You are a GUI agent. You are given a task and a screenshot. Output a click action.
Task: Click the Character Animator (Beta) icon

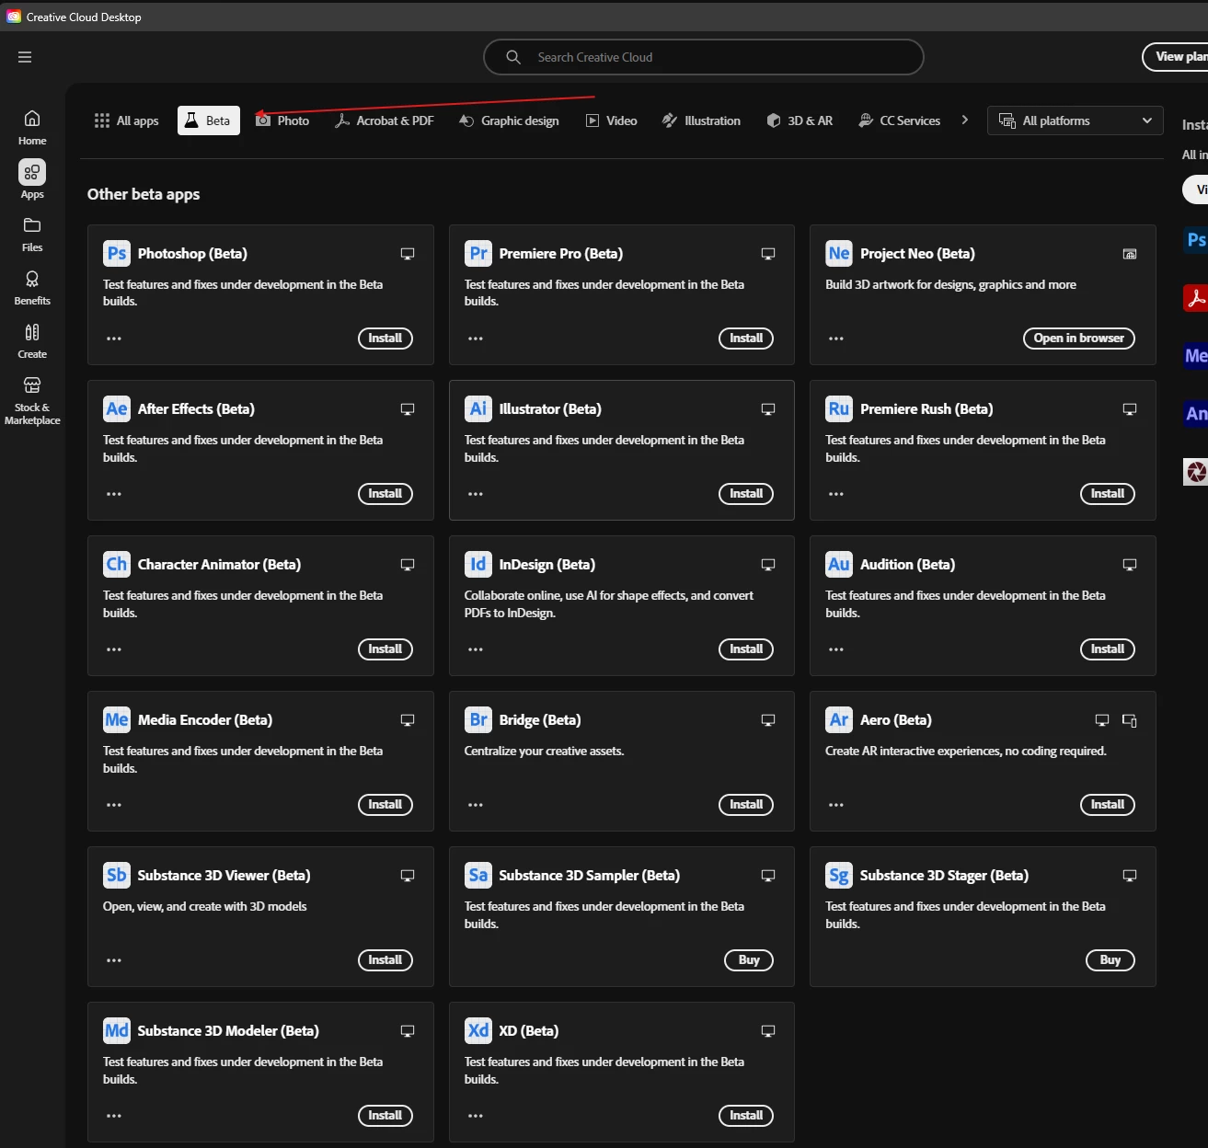(x=117, y=564)
